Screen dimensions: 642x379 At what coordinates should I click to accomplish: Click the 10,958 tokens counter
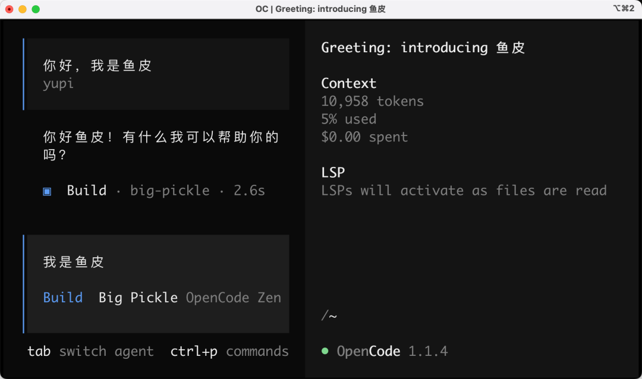pos(373,101)
